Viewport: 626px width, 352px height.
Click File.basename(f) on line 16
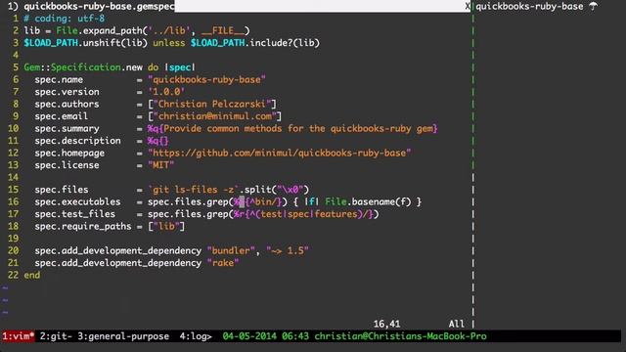pos(368,202)
